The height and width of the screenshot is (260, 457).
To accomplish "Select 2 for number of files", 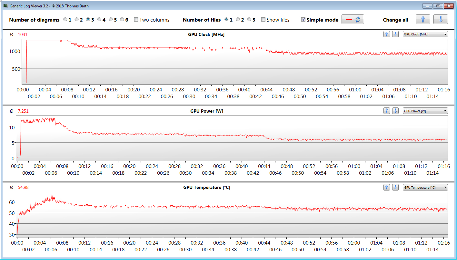I will coord(238,20).
